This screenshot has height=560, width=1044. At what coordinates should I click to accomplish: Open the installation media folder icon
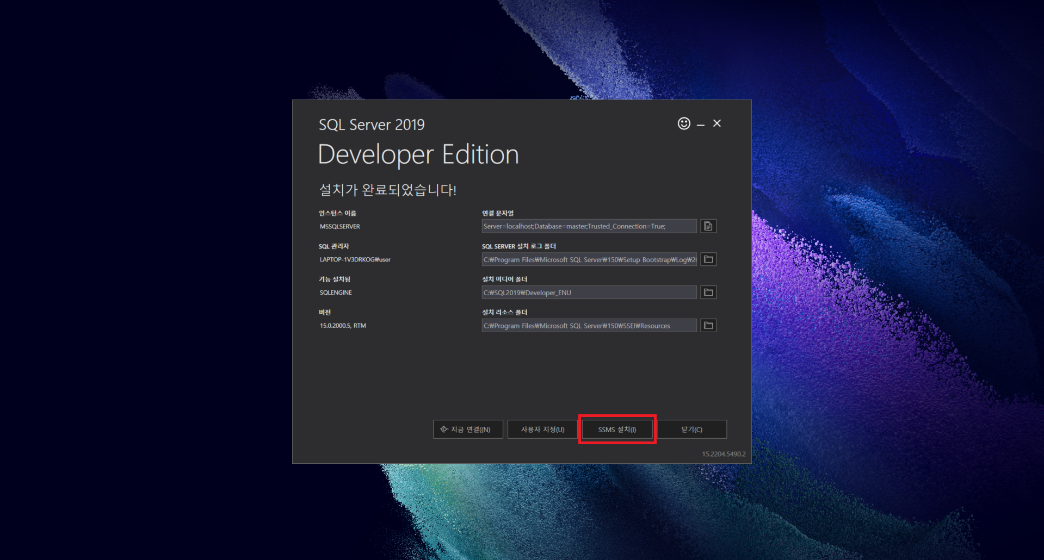[708, 293]
